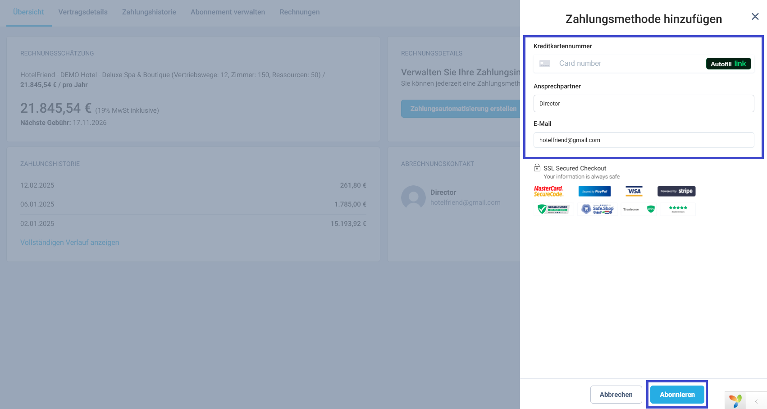Viewport: 767px width, 409px height.
Task: Click the payment entry dated 12.02.2025
Action: point(193,185)
